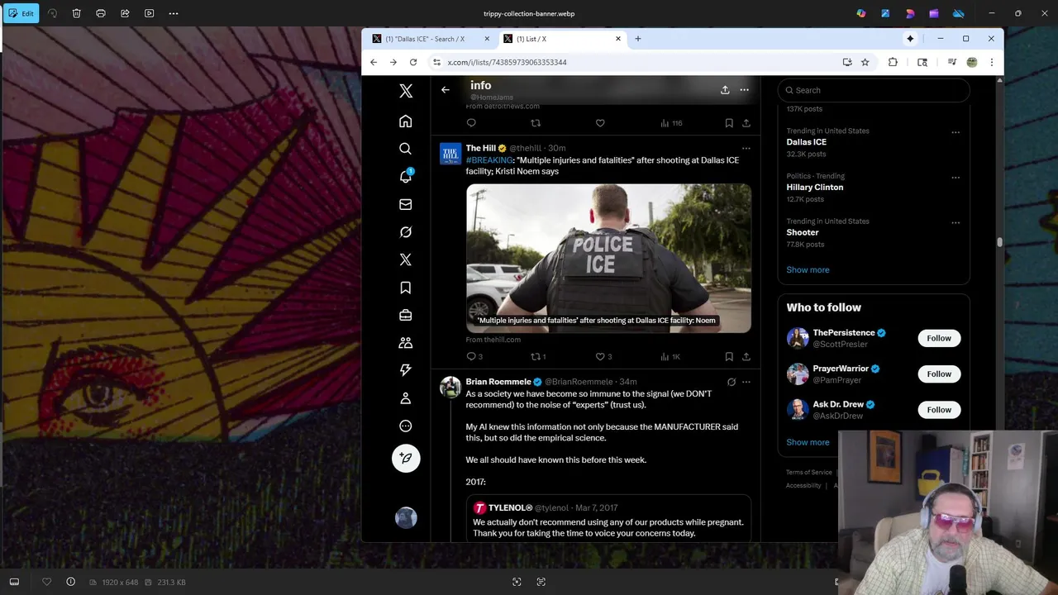Scan text icon in Photos bottom bar
This screenshot has width=1058, height=595.
541,582
